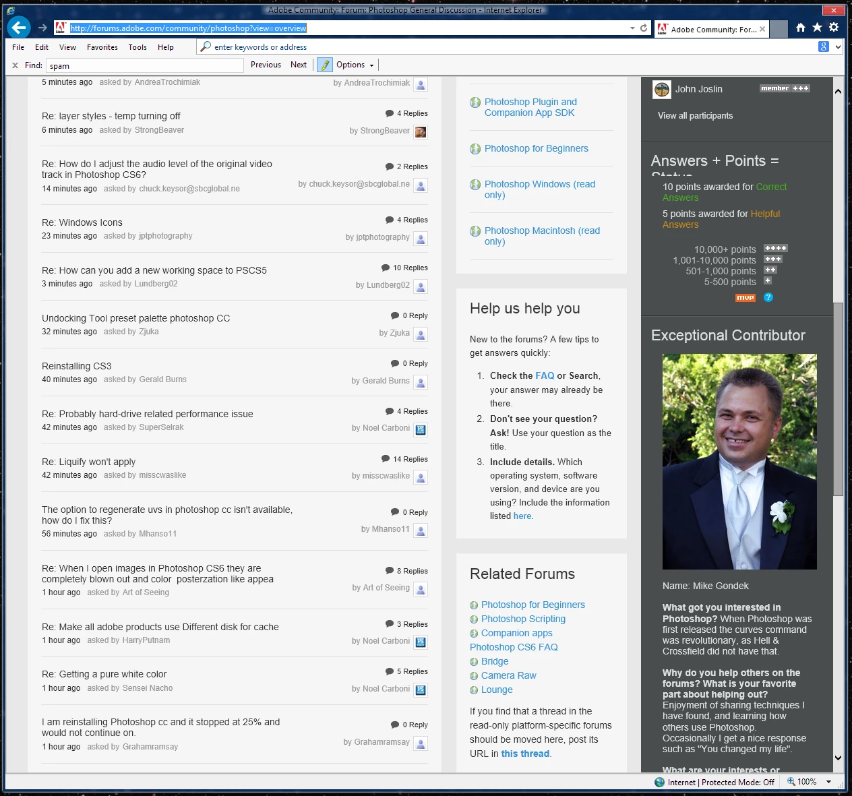Click Grahamramsay's avatar icon
Image resolution: width=852 pixels, height=796 pixels.
[421, 743]
